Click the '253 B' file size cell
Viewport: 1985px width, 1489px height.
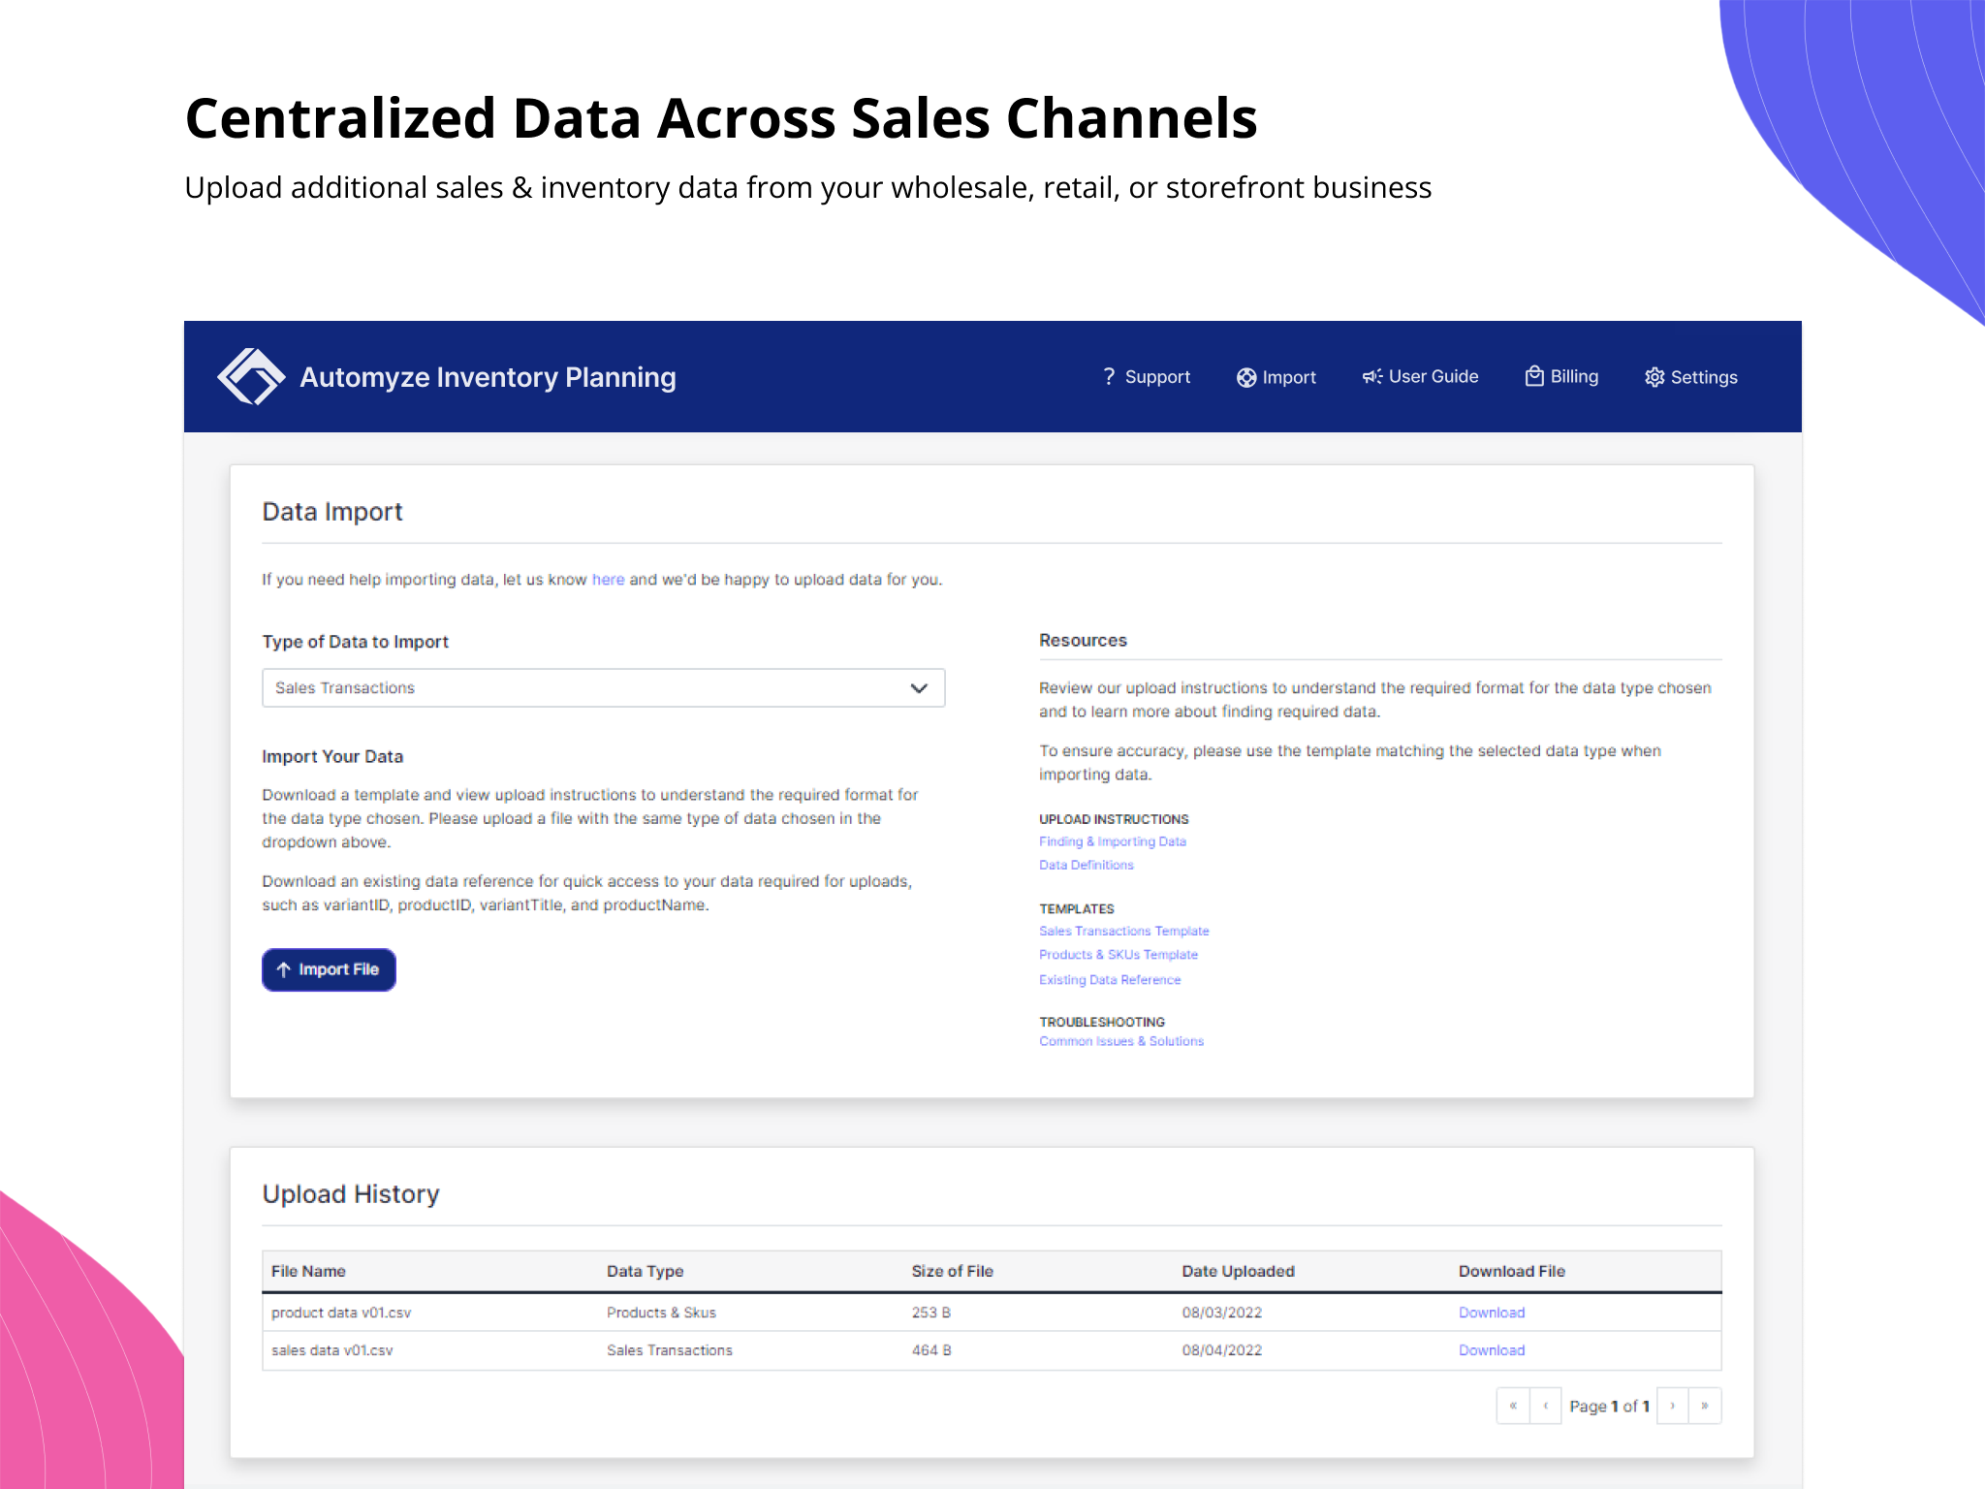coord(931,1313)
